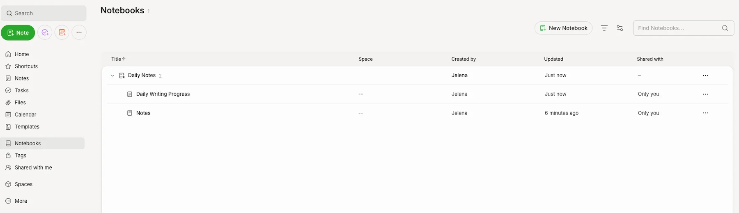Click 'Jelena' in Daily Notes row
The width and height of the screenshot is (739, 213).
[459, 76]
